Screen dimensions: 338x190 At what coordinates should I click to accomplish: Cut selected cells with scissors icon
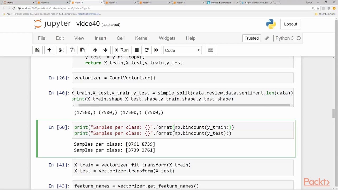(x=61, y=50)
